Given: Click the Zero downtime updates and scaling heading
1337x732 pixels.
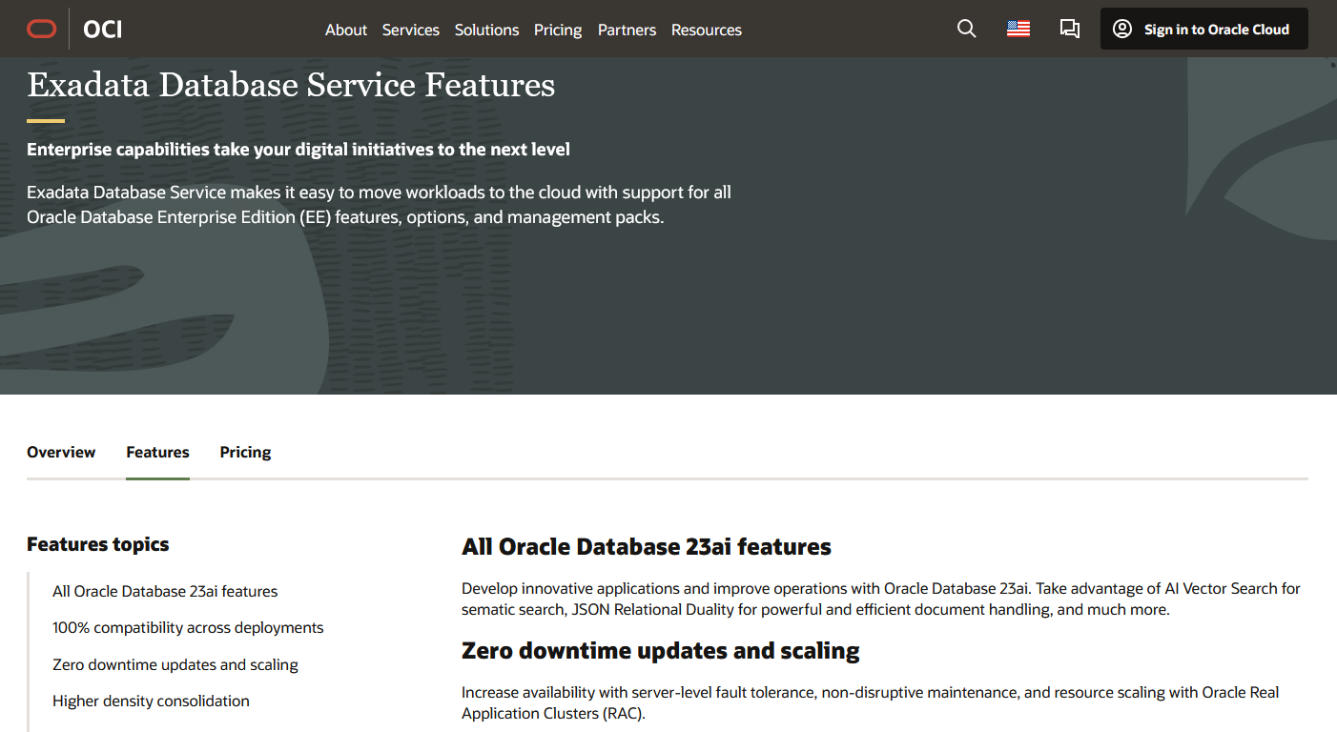Looking at the screenshot, I should click(661, 651).
